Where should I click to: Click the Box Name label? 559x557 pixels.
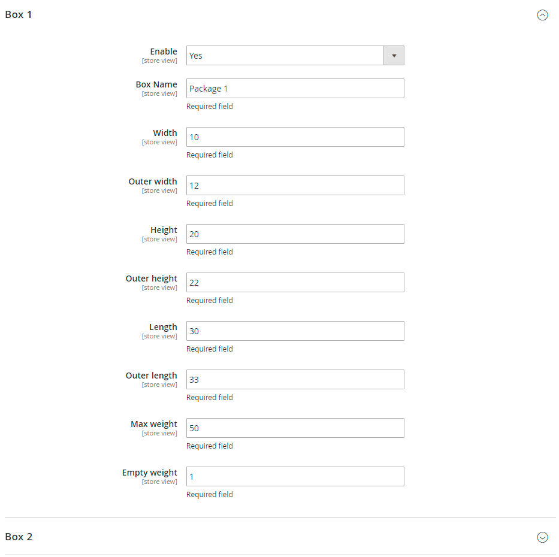point(156,84)
